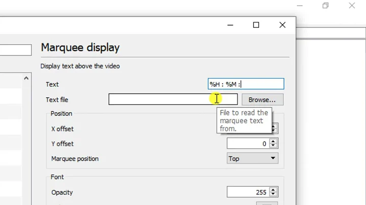
Task: Click the search box above the left panel
Action: [x=15, y=50]
